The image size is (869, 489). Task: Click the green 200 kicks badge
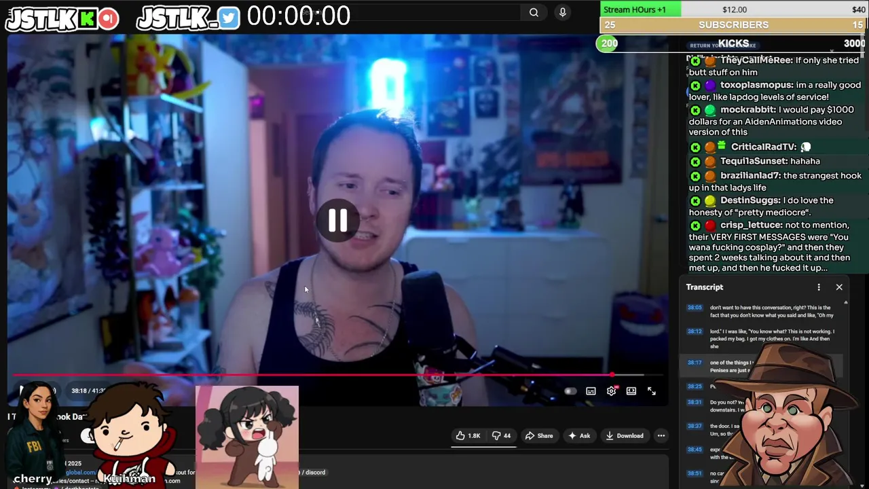pos(609,43)
